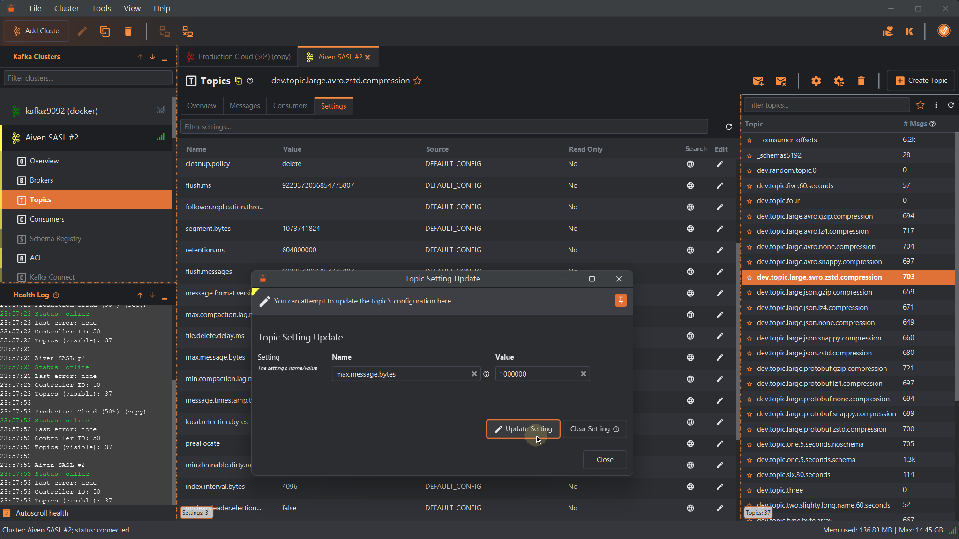Toggle favorite star beside topic title

417,81
